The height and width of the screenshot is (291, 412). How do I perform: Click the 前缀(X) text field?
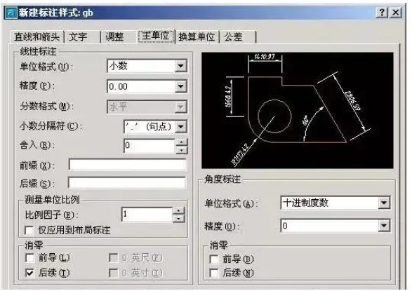[x=128, y=165]
